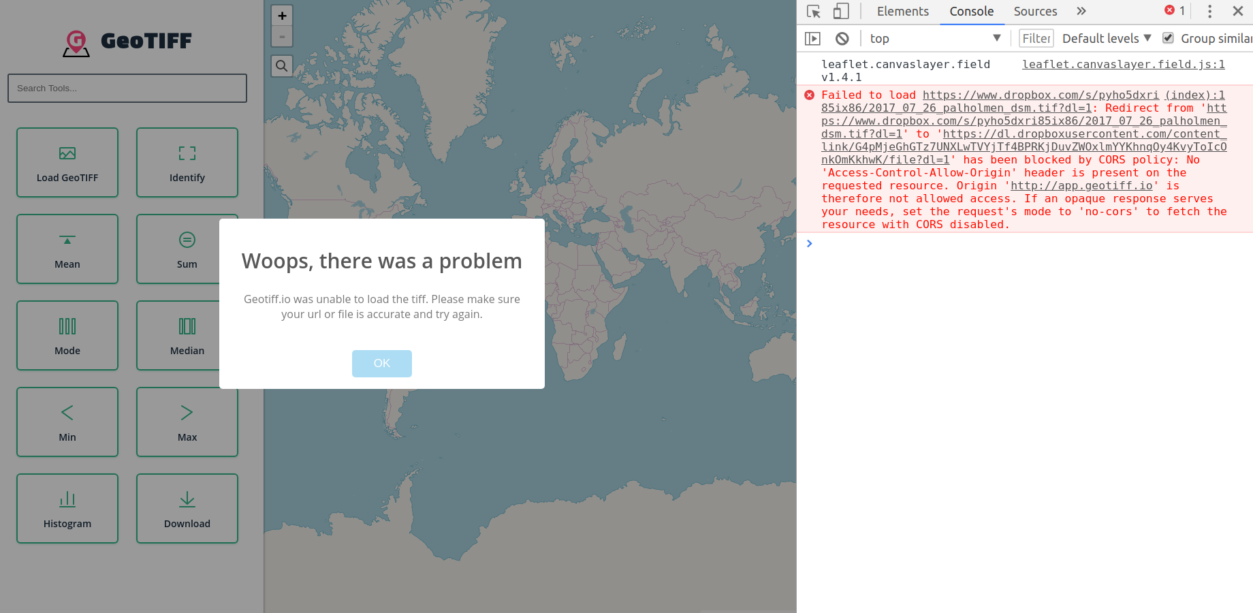
Task: Select the Identify tool
Action: (187, 163)
